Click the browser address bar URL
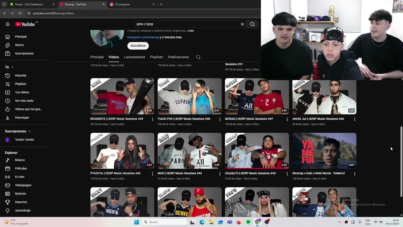 coord(53,13)
